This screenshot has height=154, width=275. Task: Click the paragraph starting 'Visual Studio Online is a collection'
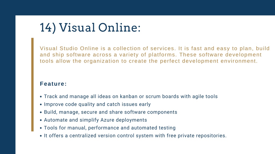point(155,55)
